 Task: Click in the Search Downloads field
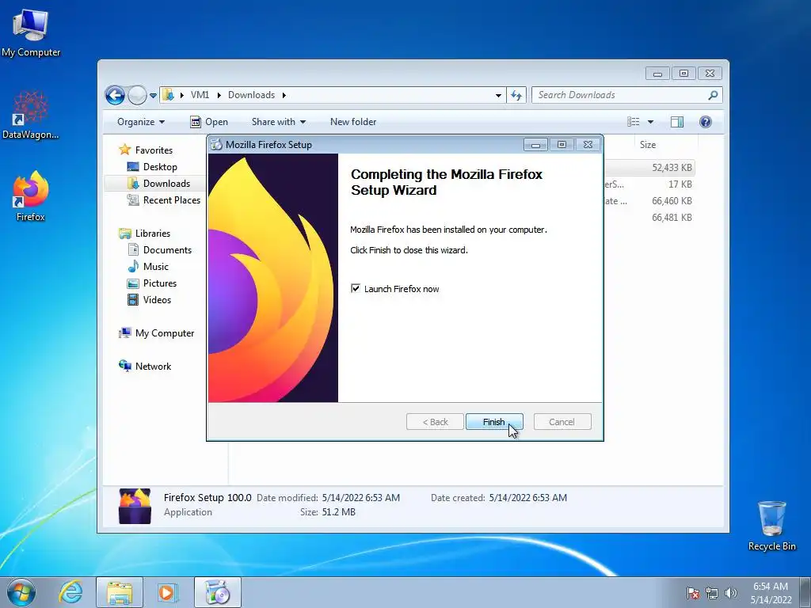tap(621, 95)
